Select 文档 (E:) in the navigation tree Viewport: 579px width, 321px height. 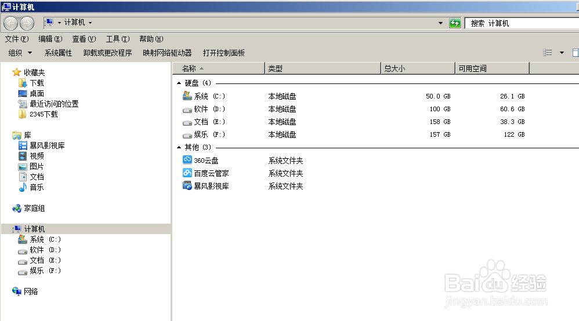click(x=45, y=260)
